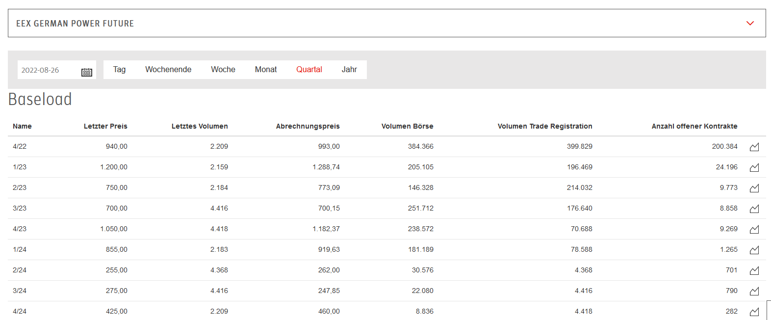771x320 pixels.
Task: Click settlement price 247,85
Action: 329,291
